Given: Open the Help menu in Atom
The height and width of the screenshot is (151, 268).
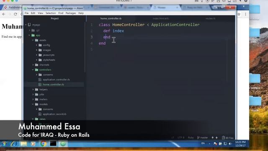Looking at the screenshot, I should point(81,13).
